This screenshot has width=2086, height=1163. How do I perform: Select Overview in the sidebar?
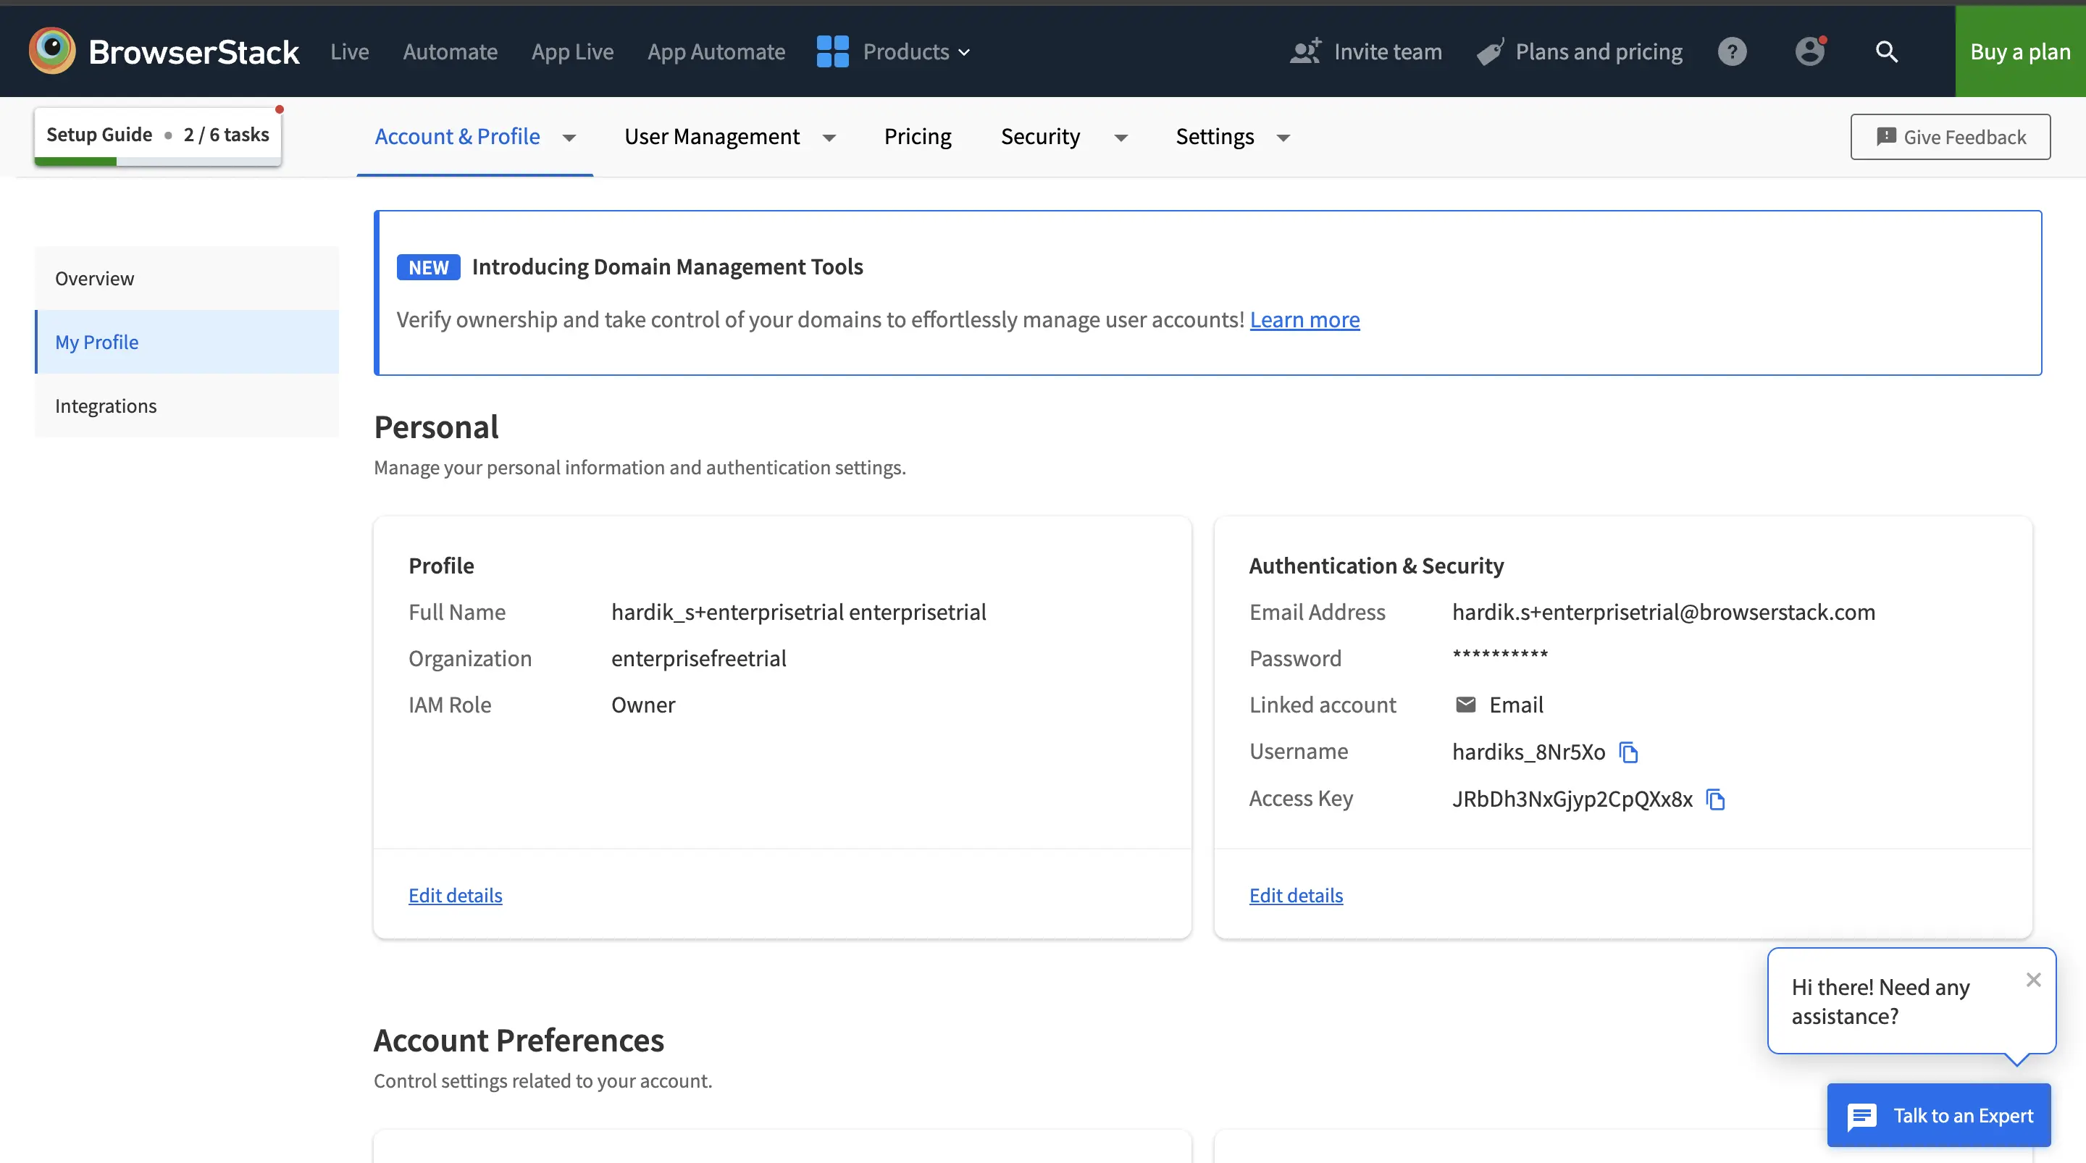tap(95, 278)
